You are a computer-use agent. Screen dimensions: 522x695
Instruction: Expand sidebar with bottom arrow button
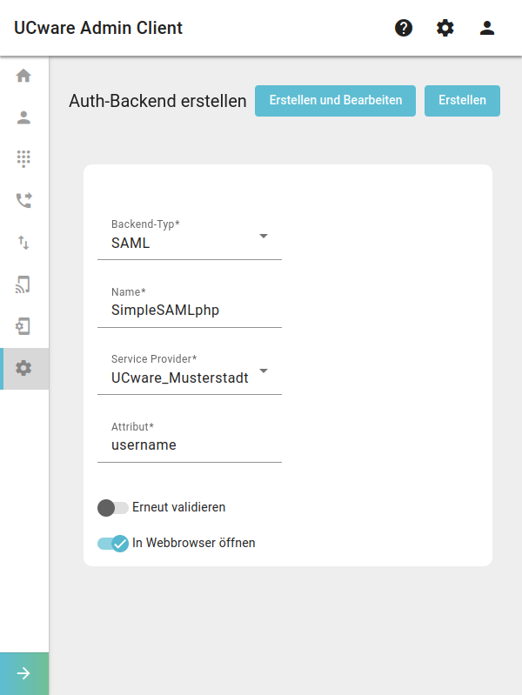pyautogui.click(x=24, y=674)
